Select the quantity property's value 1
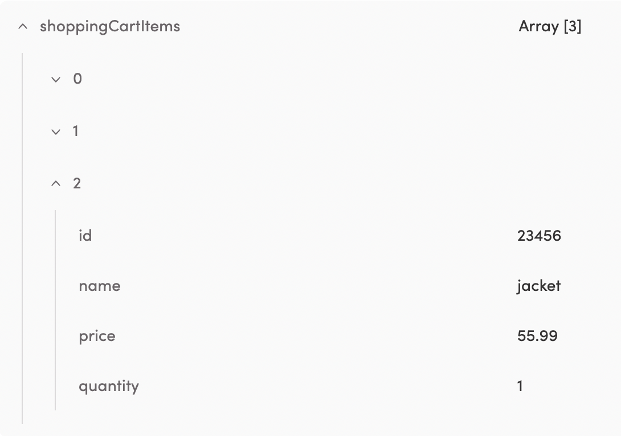621x436 pixels. [x=520, y=386]
